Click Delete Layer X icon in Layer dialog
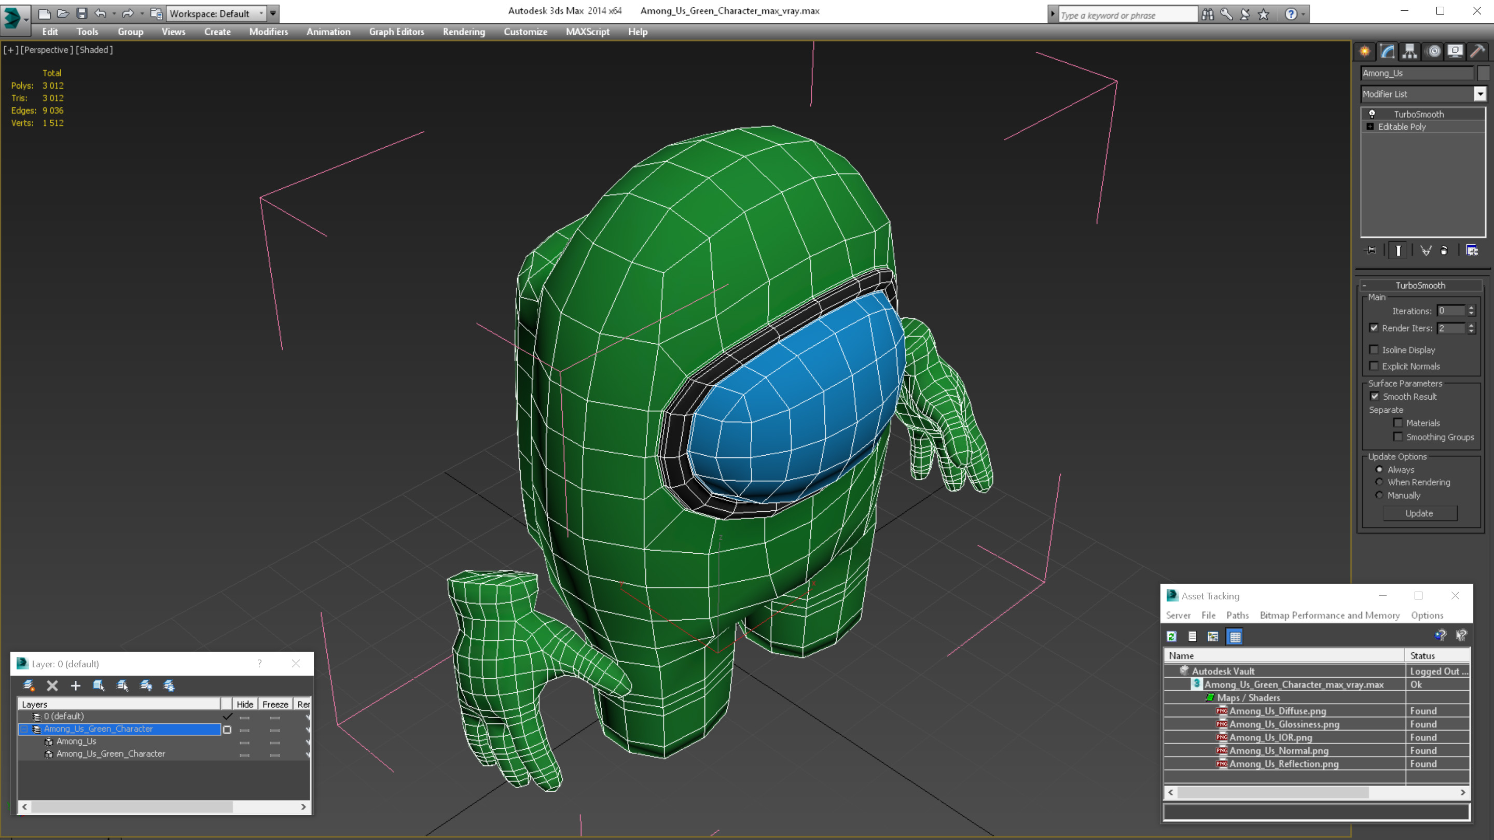 [x=52, y=686]
